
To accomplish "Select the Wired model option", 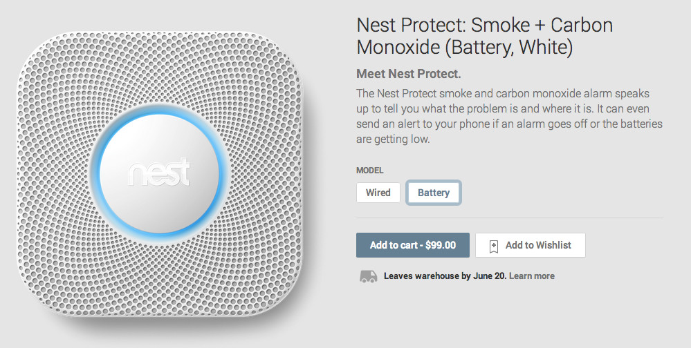I will click(378, 193).
